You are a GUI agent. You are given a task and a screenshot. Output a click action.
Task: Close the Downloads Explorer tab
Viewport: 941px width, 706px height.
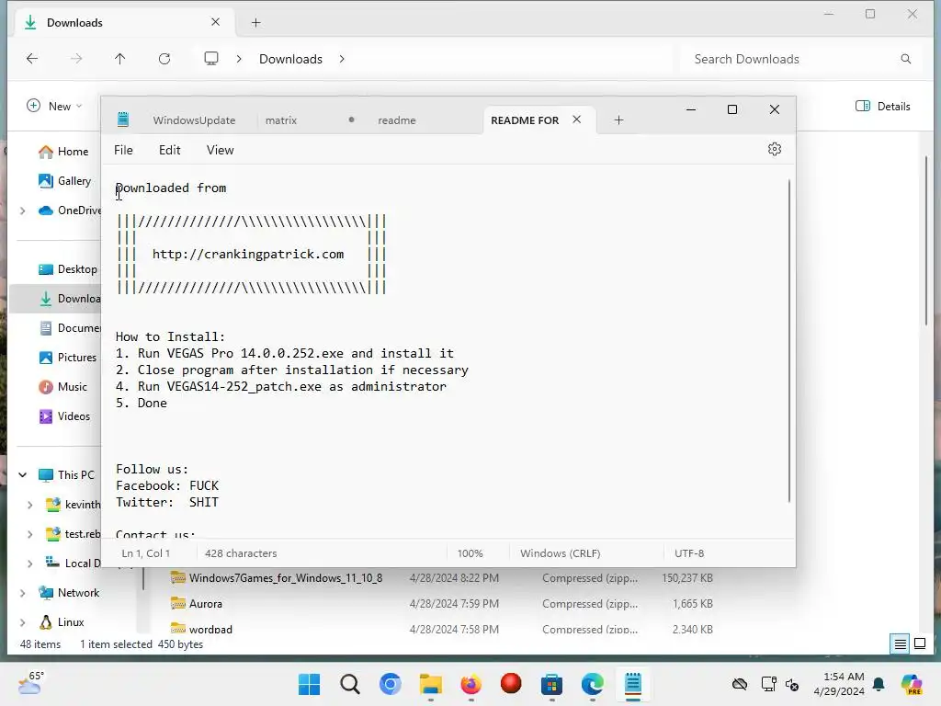(x=215, y=22)
